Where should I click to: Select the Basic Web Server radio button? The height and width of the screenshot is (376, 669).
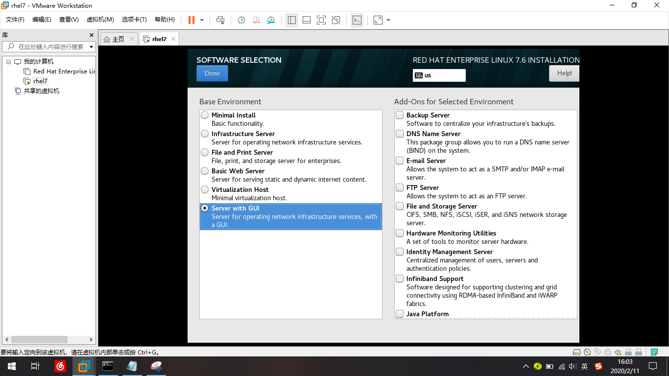[205, 171]
